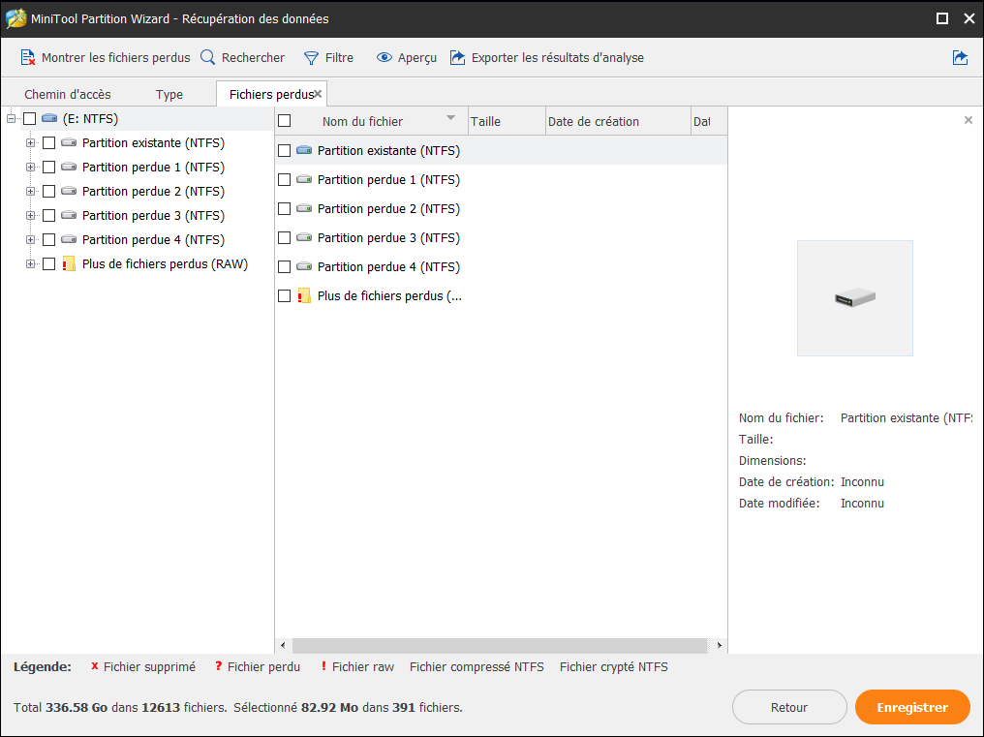Viewport: 984px width, 737px height.
Task: Click the Nom du fichier sort arrow
Action: tap(450, 118)
